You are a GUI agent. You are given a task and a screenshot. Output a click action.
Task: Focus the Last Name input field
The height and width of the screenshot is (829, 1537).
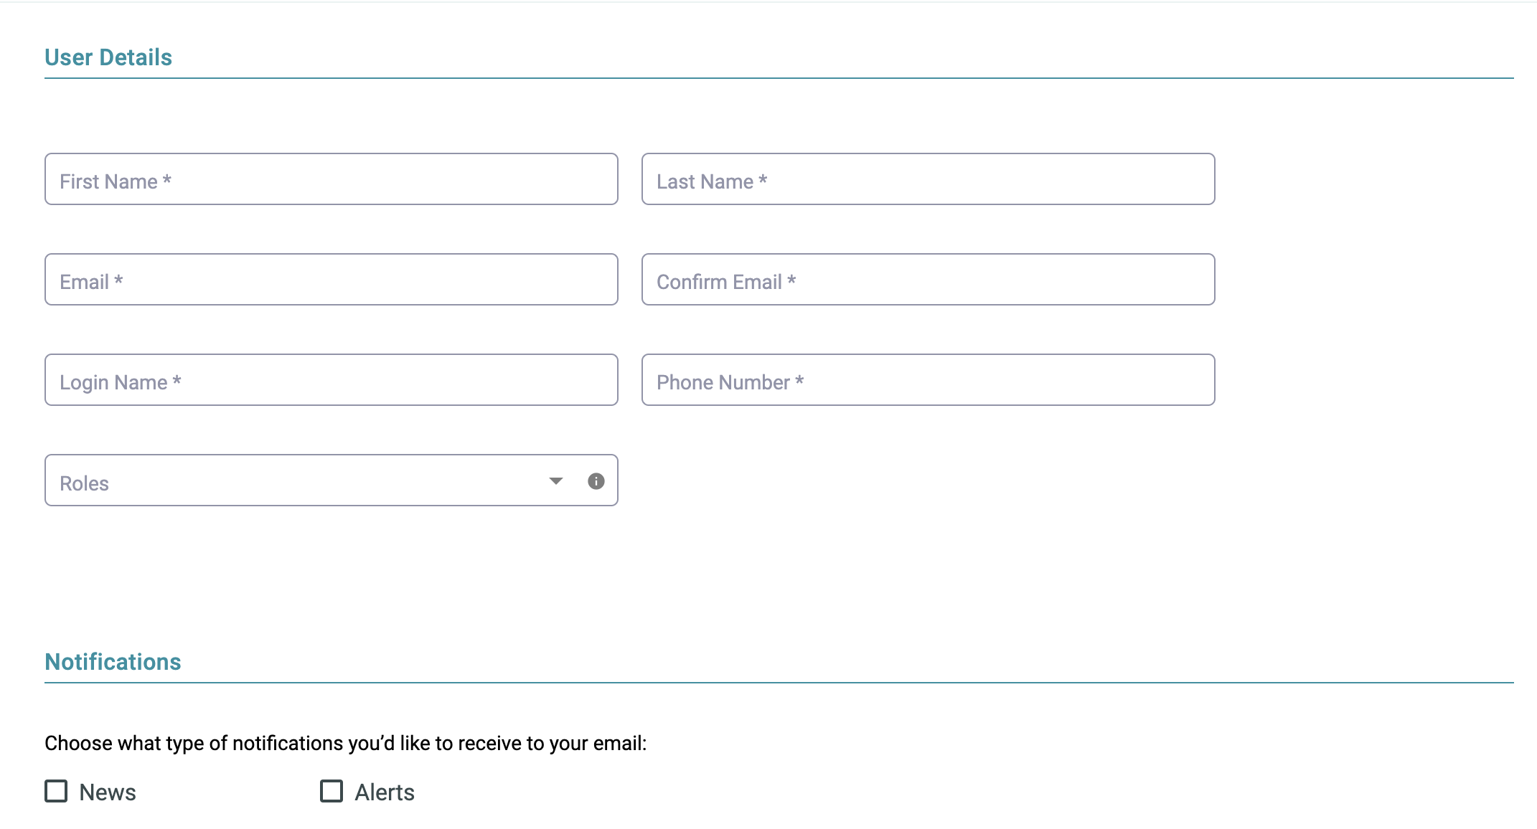[928, 179]
